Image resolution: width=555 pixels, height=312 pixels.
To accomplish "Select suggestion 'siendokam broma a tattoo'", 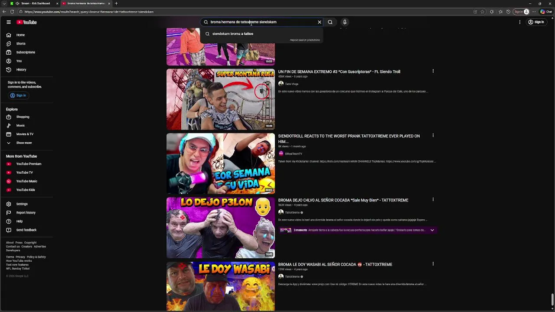I will point(261,33).
